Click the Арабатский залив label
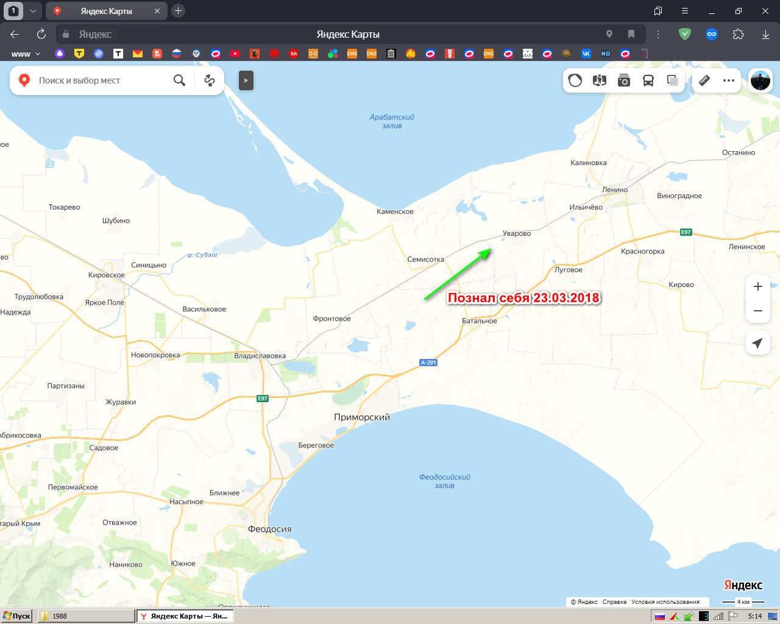This screenshot has width=780, height=624. (392, 121)
